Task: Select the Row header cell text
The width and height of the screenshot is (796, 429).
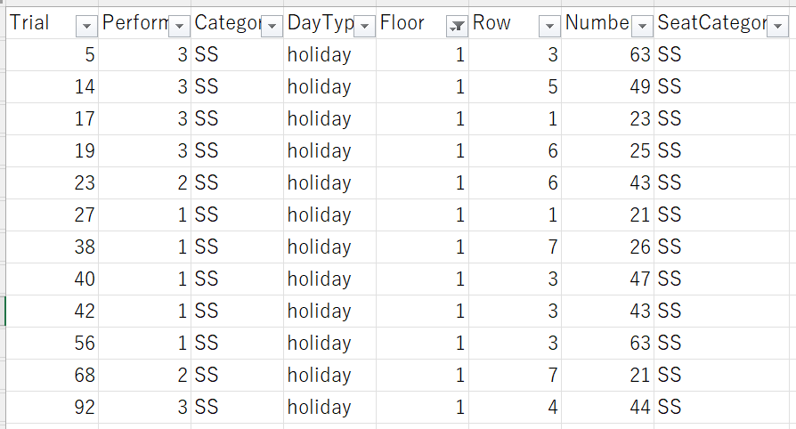Action: 491,23
